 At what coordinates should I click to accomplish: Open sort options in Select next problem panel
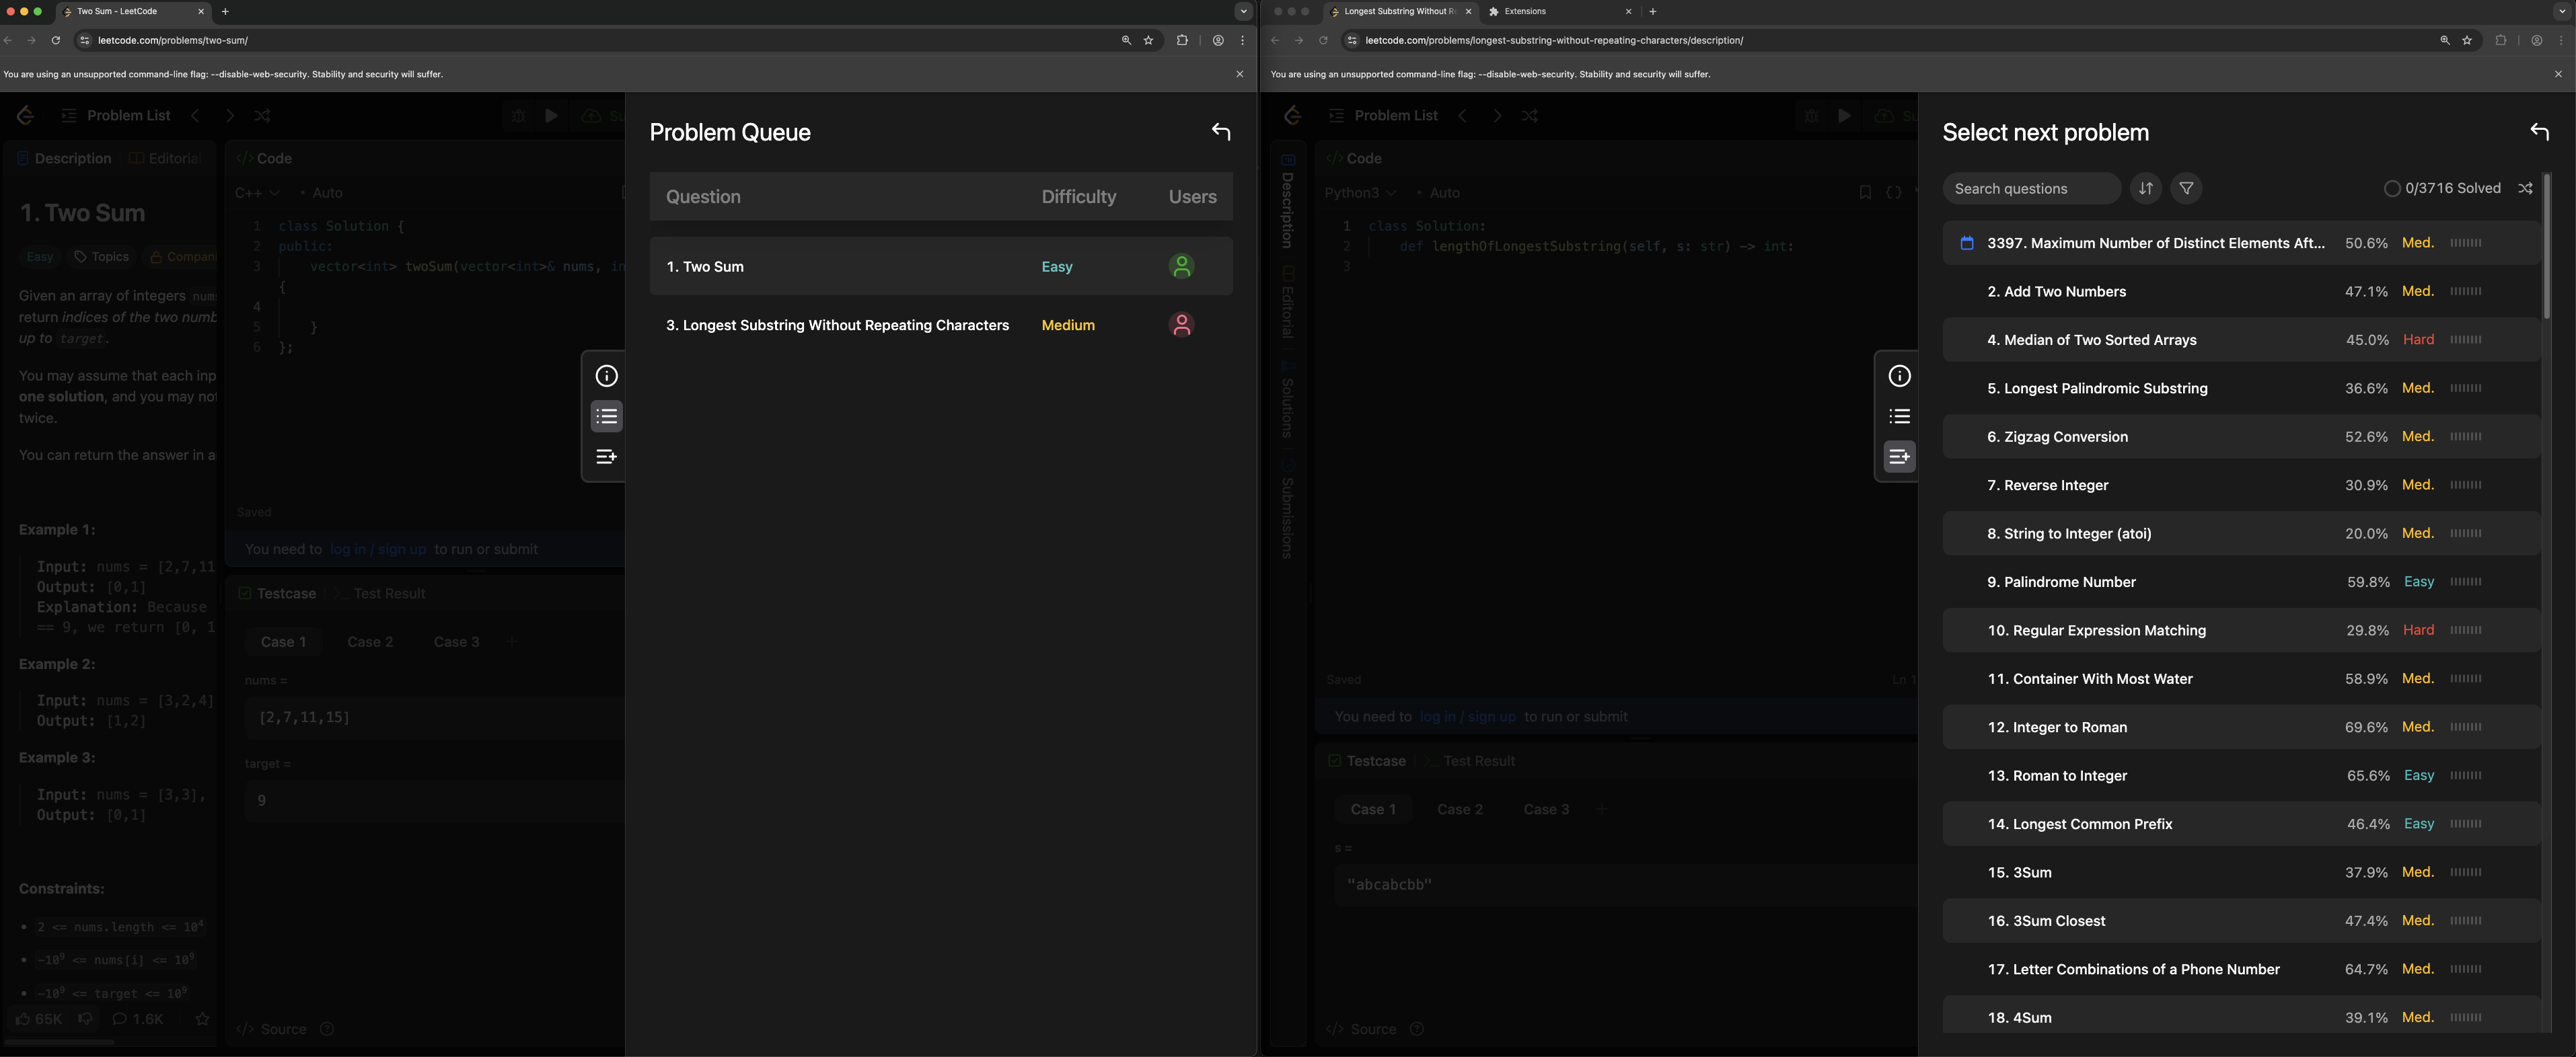point(2145,189)
